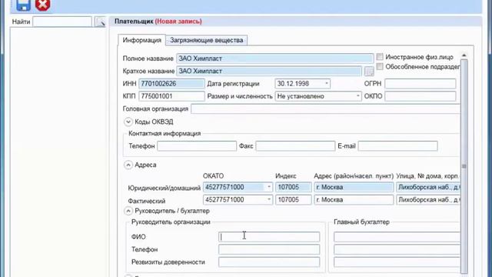Click the ОГРН input field
This screenshot has width=492, height=277.
click(x=421, y=84)
